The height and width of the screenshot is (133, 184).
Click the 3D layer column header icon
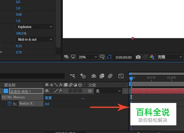tap(80, 85)
